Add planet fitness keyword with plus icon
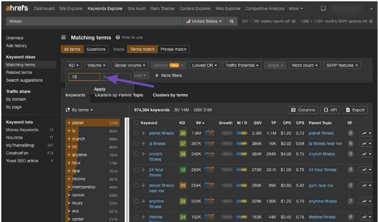Screen dimensions: 378x222 [x=143, y=133]
